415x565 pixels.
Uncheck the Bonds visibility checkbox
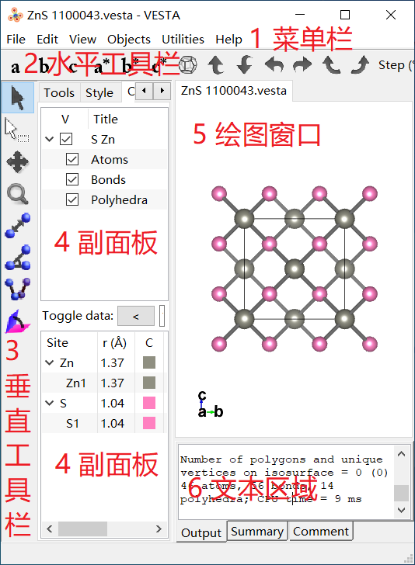72,179
